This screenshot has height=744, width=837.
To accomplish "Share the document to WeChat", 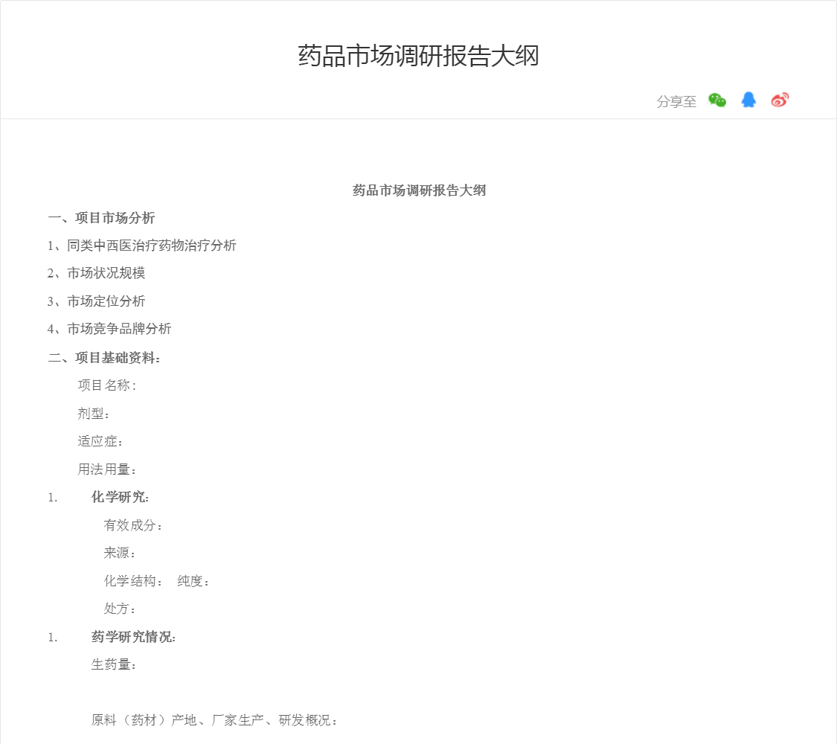I will (x=717, y=100).
